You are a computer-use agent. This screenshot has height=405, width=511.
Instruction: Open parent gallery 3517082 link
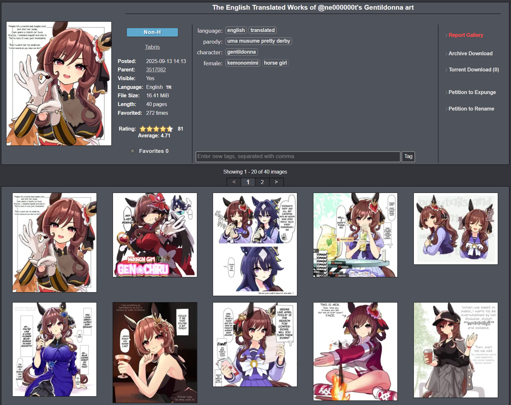(156, 69)
